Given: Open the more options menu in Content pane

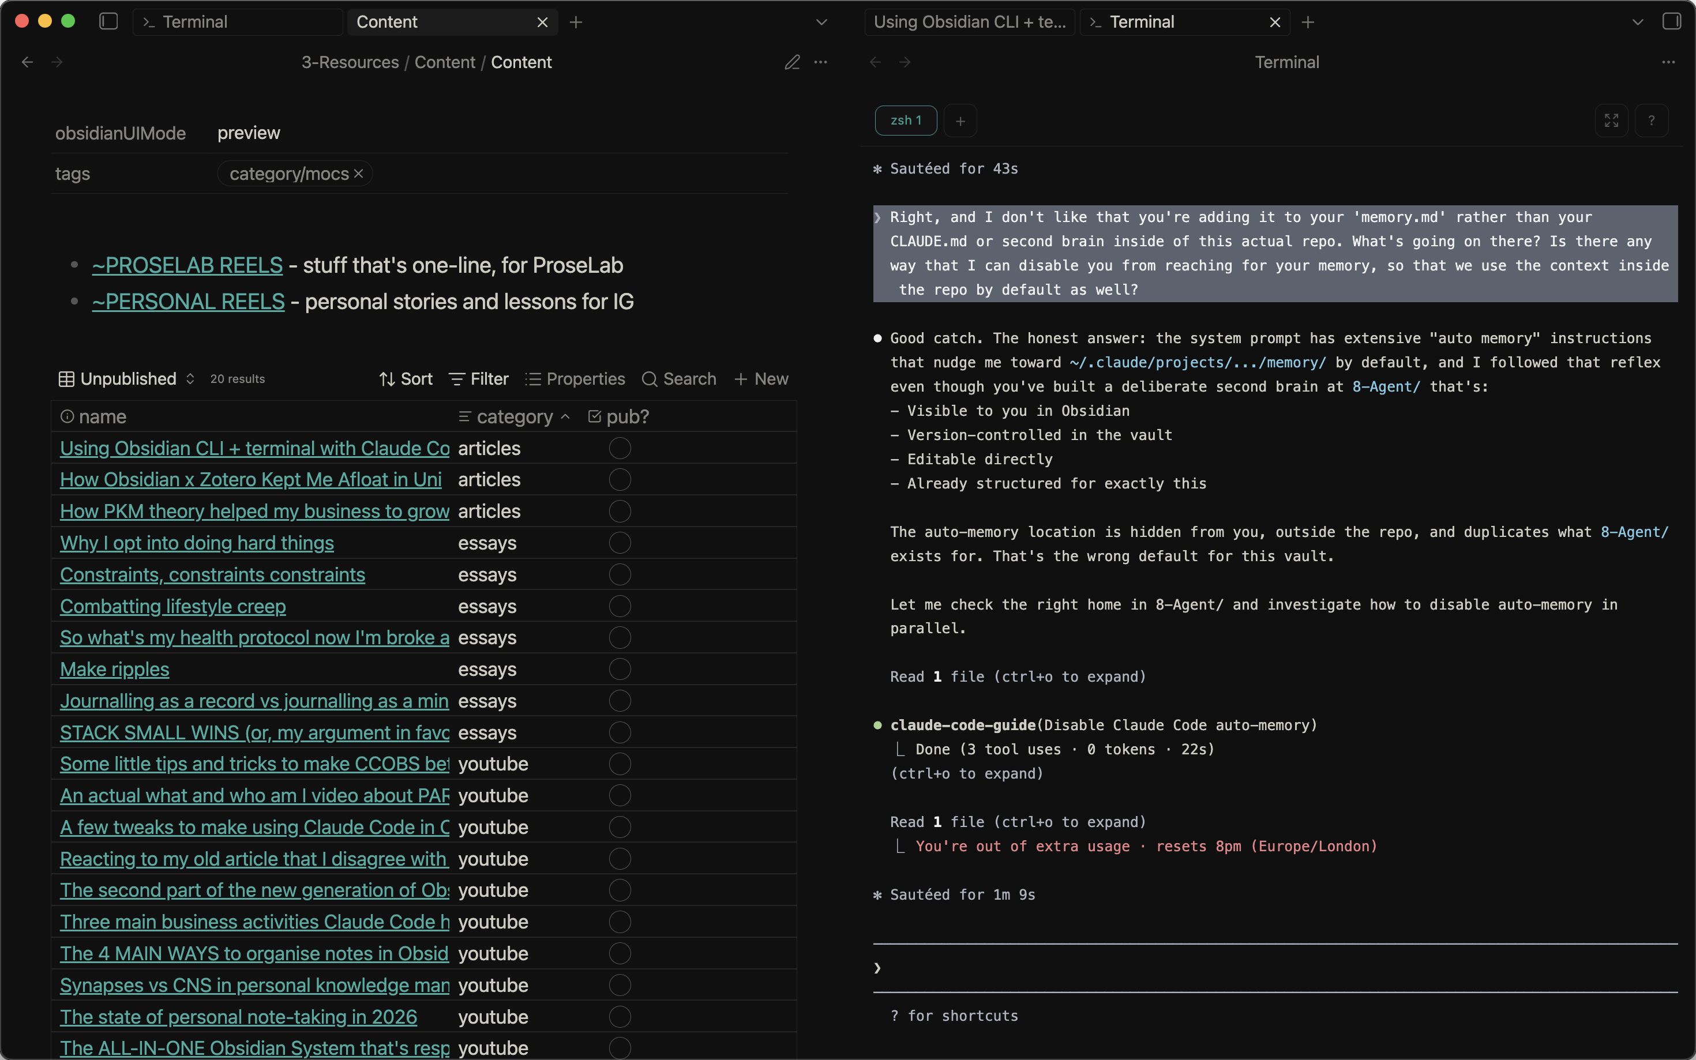Looking at the screenshot, I should [821, 62].
